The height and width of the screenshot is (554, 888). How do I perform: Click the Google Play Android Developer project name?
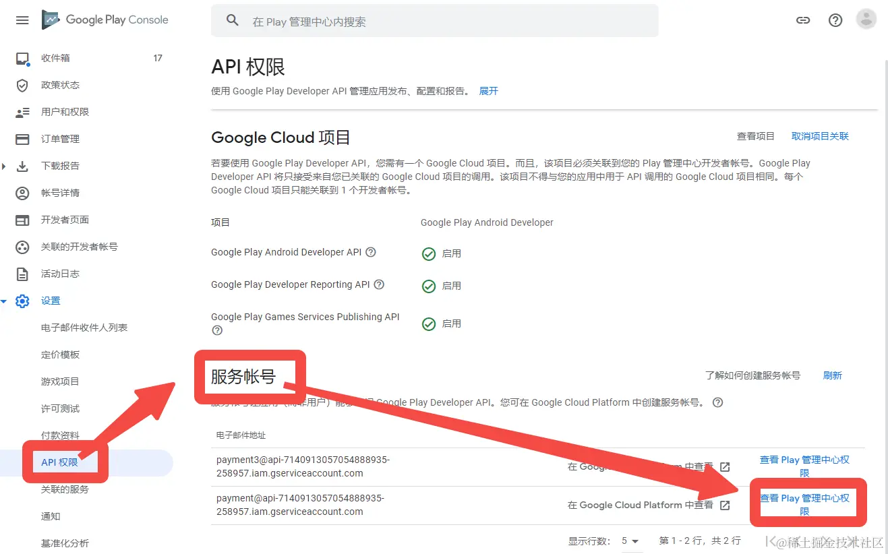487,222
